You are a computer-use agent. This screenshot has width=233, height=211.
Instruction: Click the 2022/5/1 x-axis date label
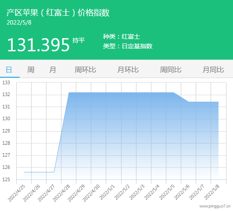(107, 193)
